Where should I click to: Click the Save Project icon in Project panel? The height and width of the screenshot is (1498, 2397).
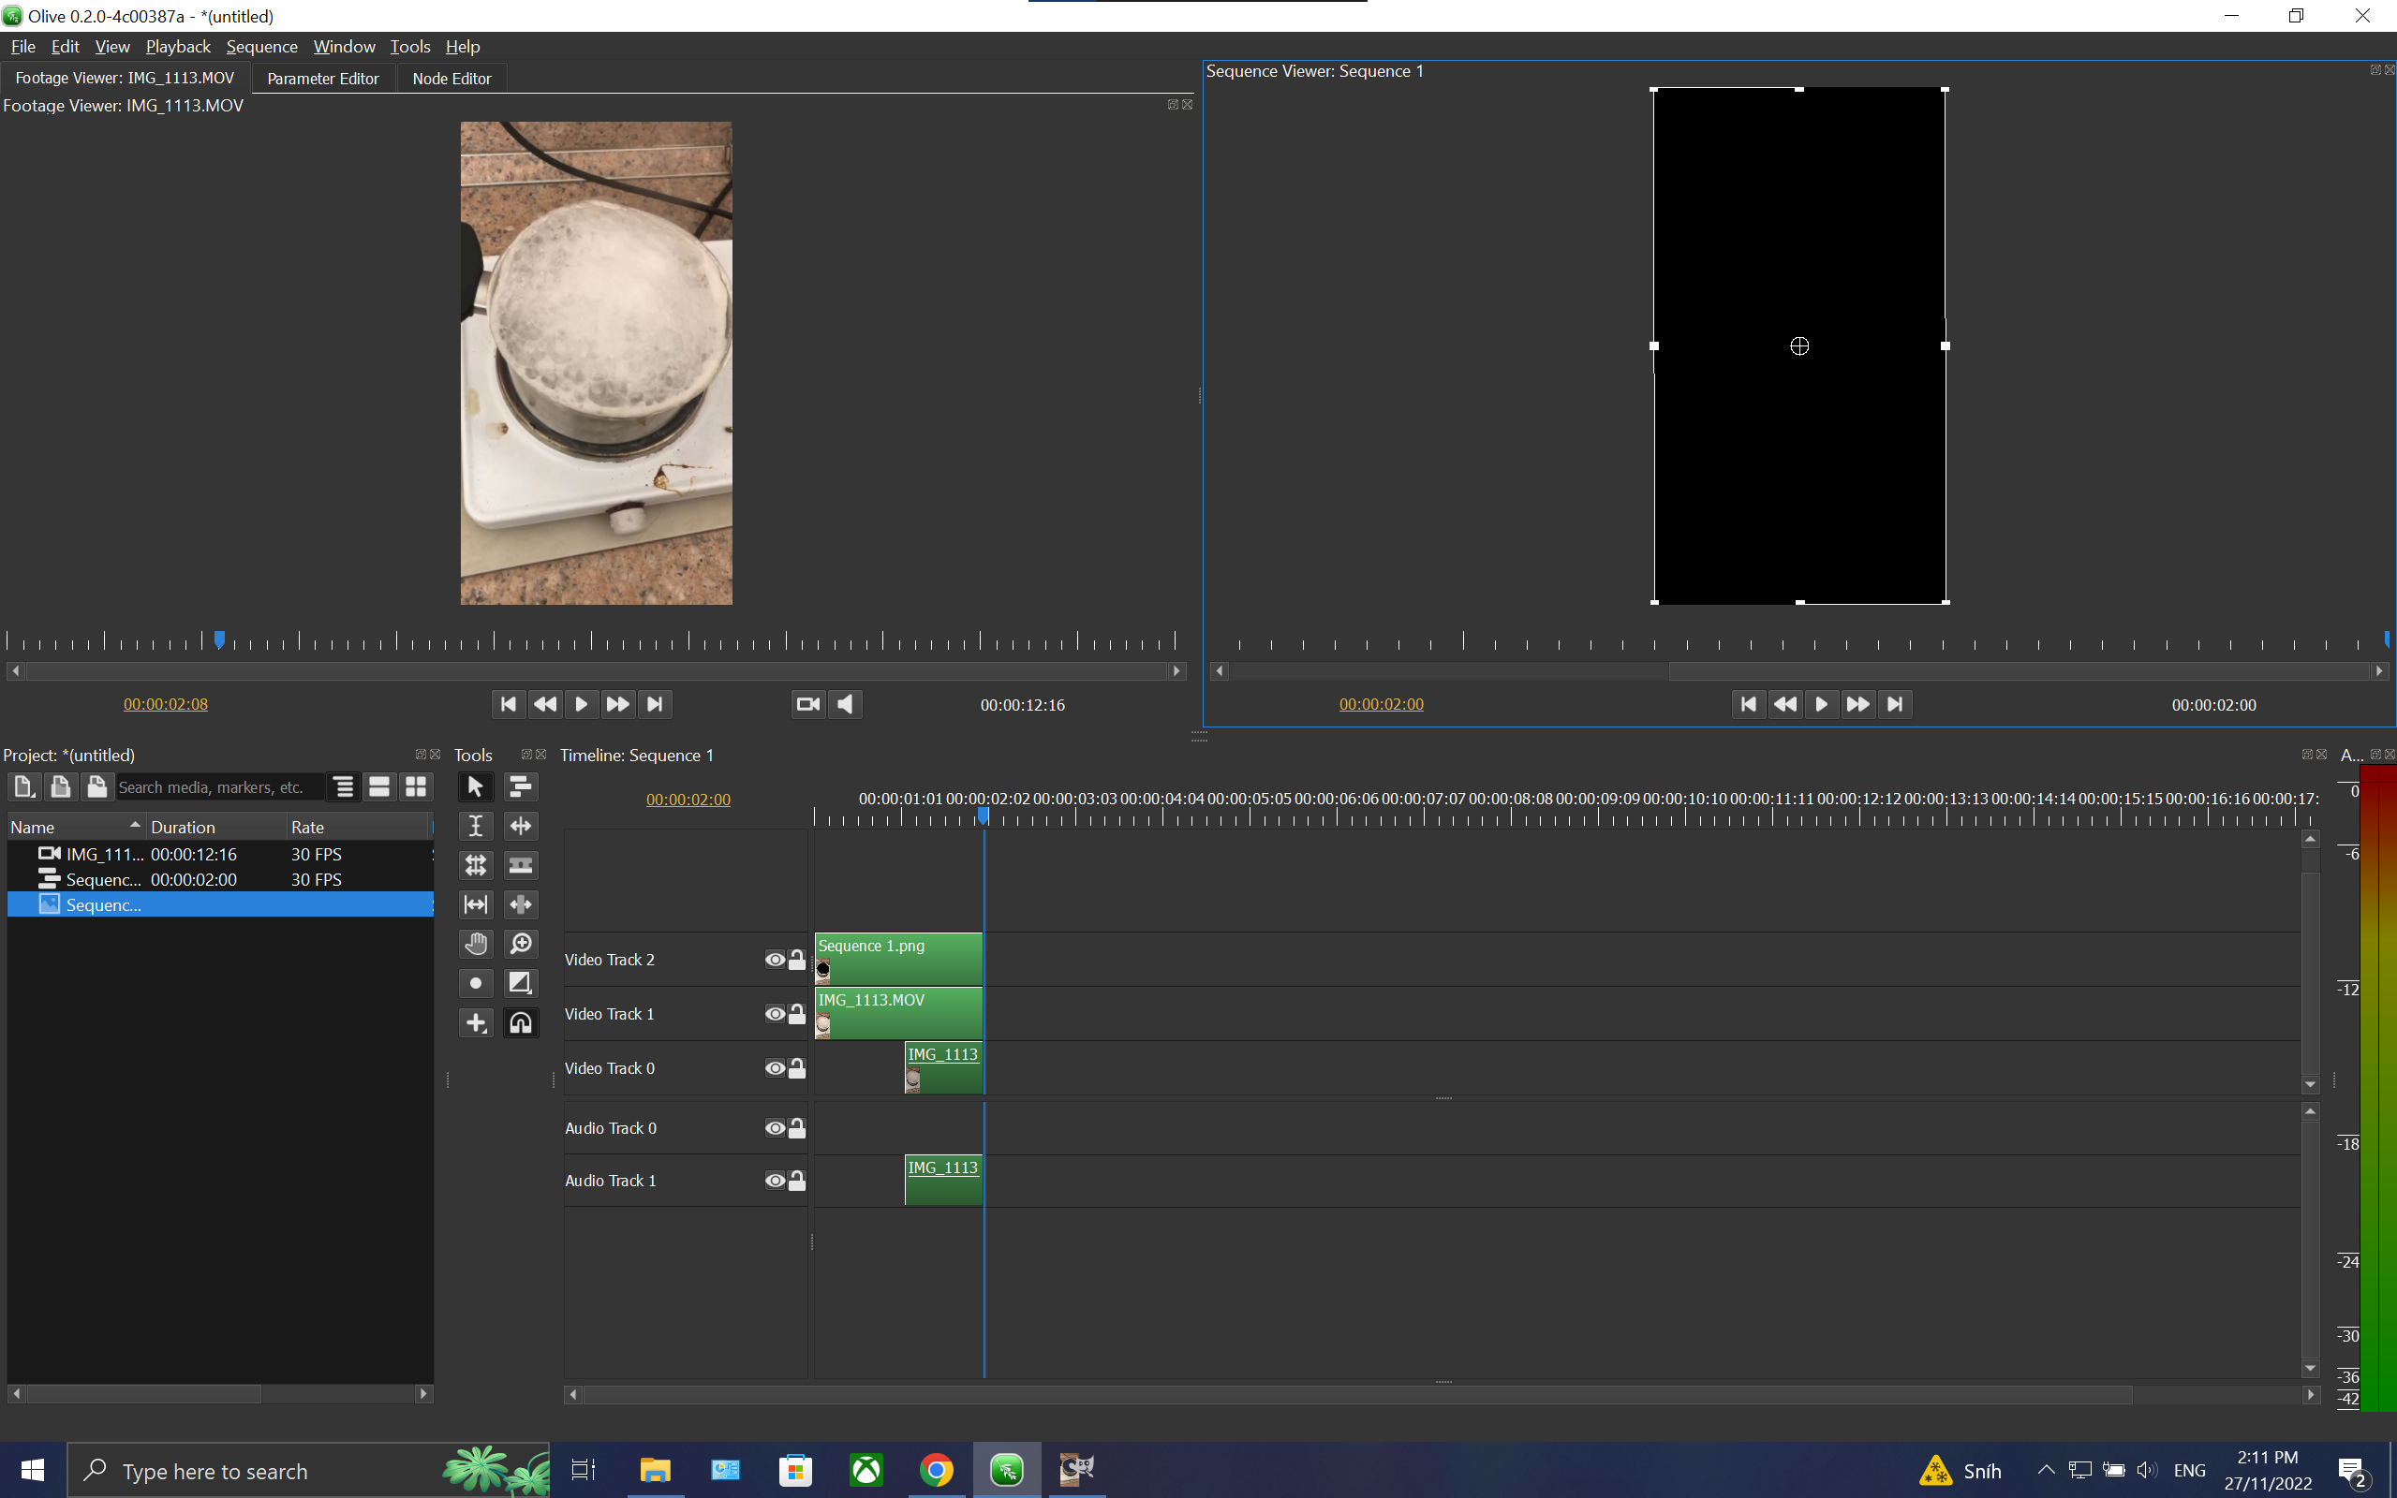click(x=96, y=787)
